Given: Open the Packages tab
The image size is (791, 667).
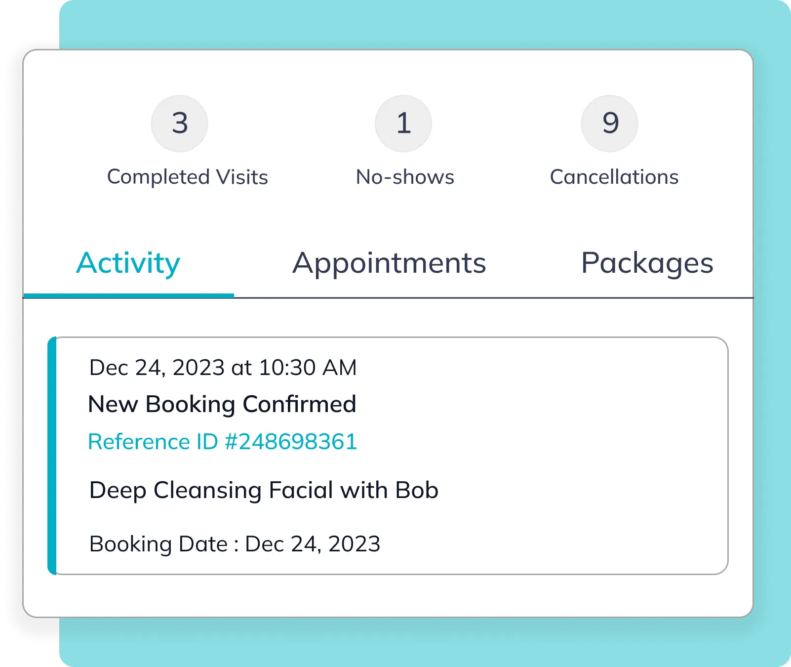Looking at the screenshot, I should click(x=647, y=263).
